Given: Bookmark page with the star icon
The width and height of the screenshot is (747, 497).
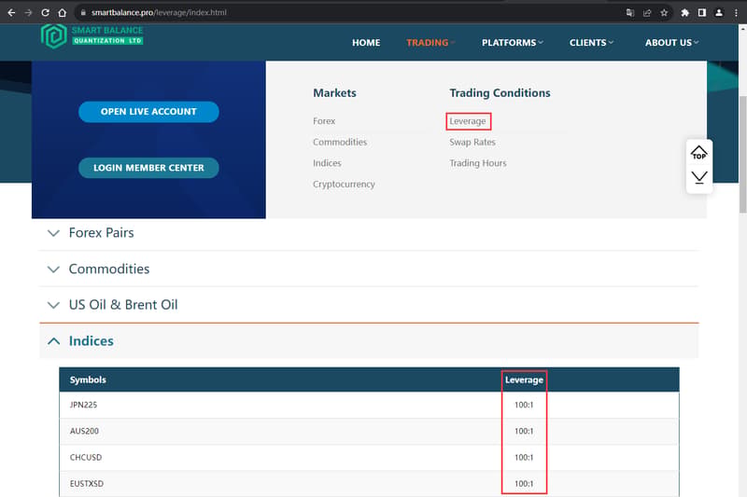Looking at the screenshot, I should click(664, 13).
